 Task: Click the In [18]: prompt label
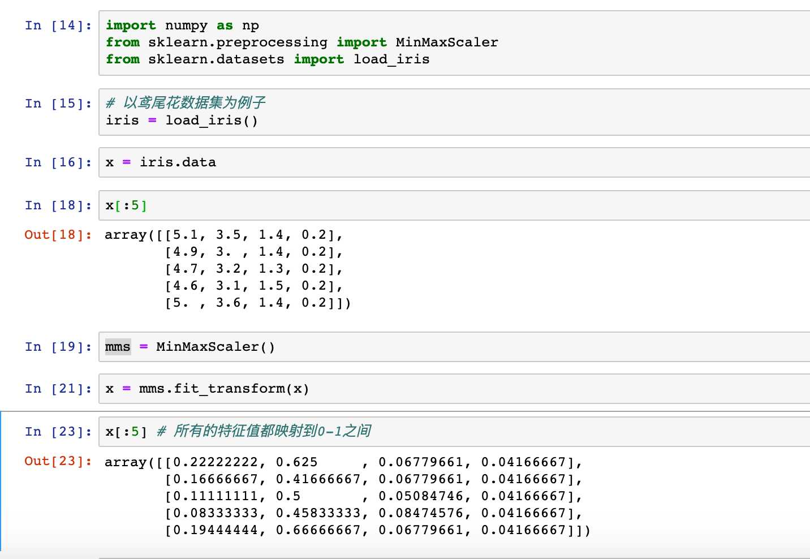[x=58, y=205]
